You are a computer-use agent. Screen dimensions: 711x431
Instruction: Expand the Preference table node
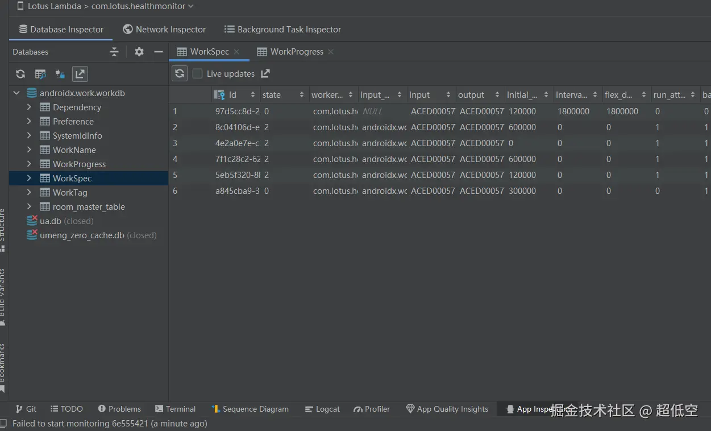29,121
